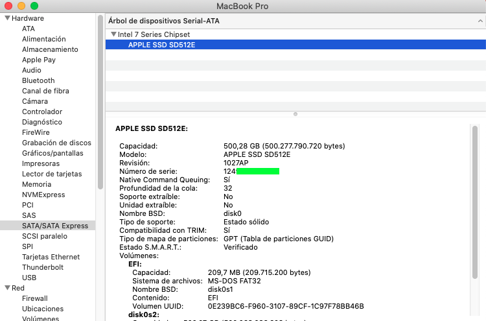Select the APPLE SSD SD512E device row
The height and width of the screenshot is (321, 486).
point(295,45)
